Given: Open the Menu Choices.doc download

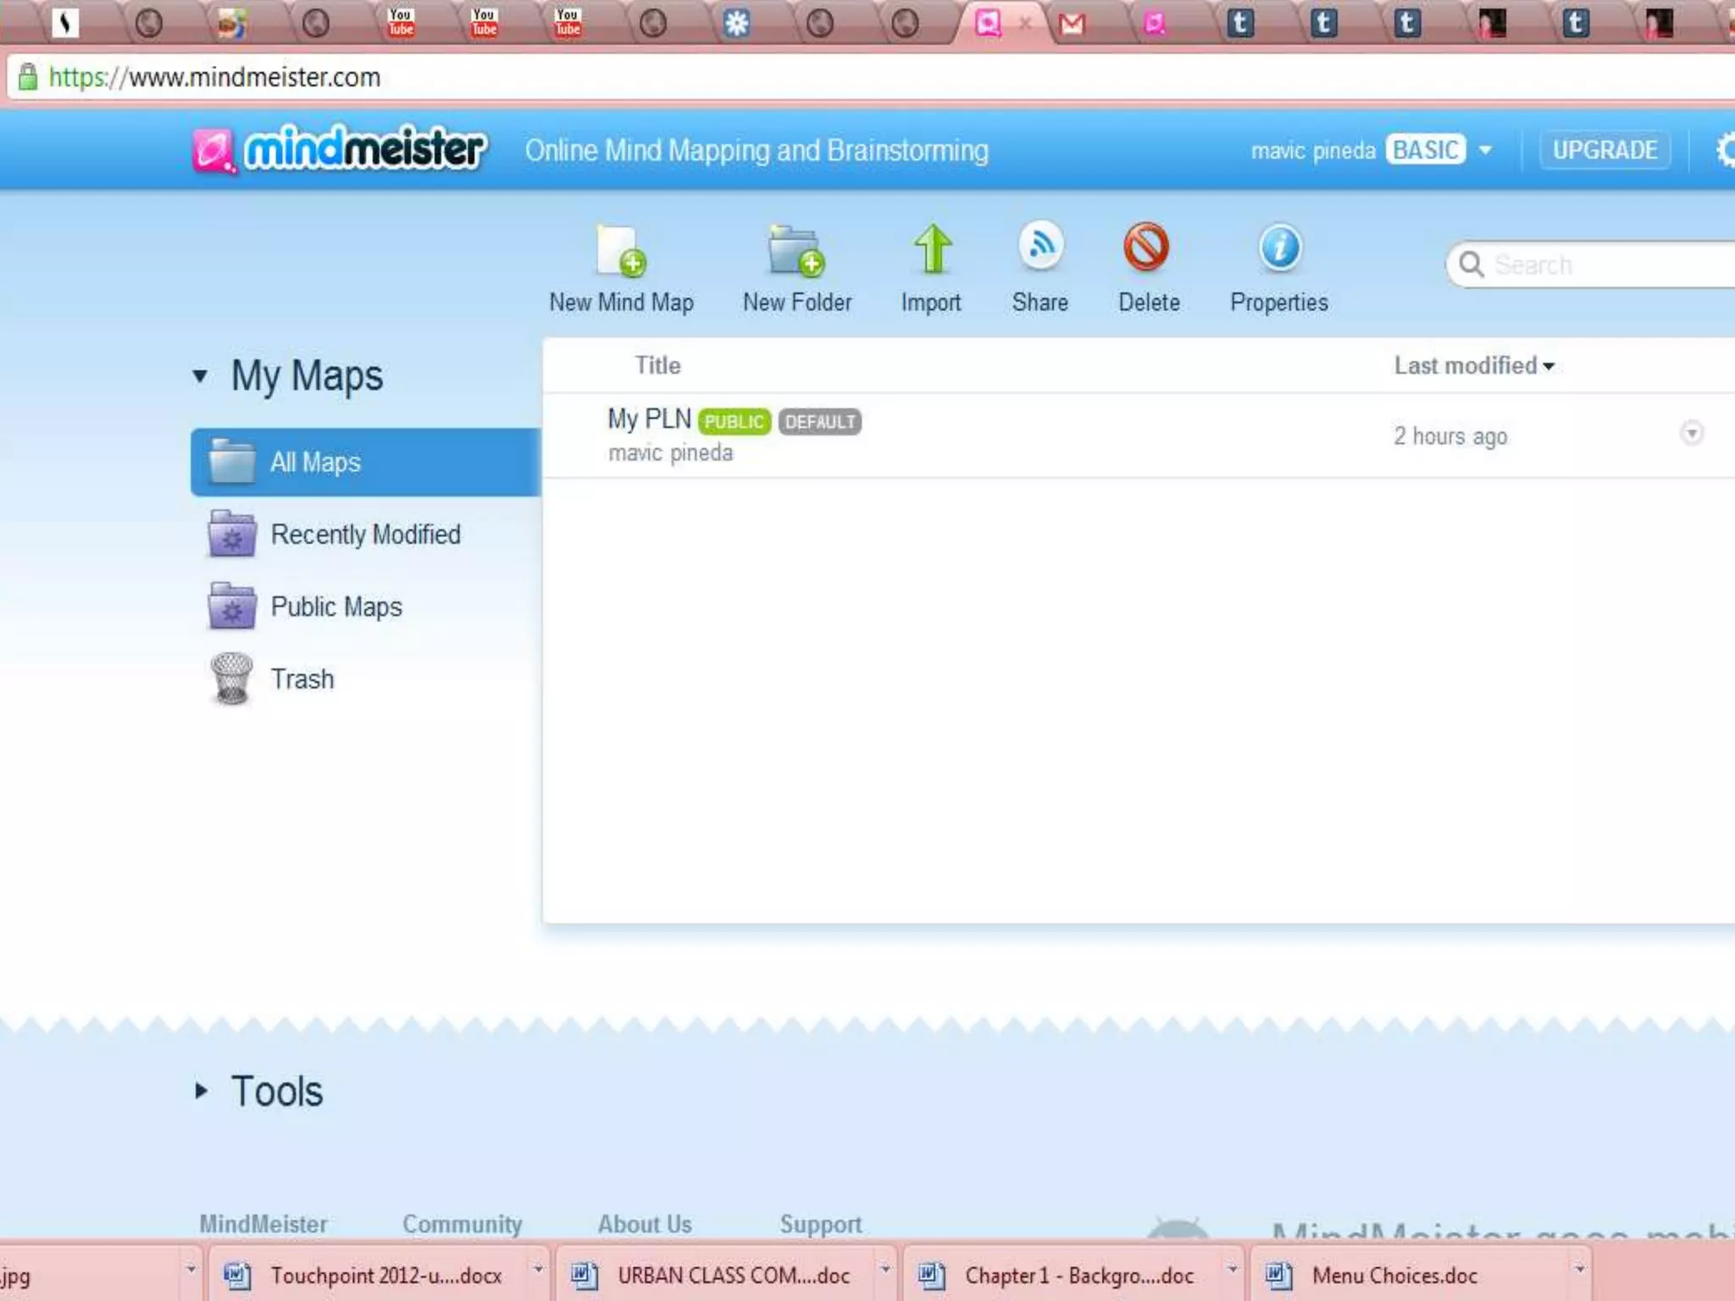Looking at the screenshot, I should click(1394, 1276).
